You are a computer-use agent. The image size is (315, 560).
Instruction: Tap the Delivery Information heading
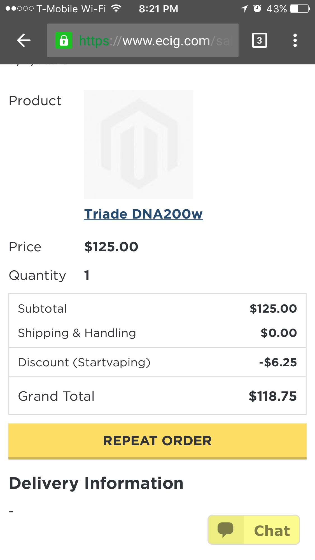pyautogui.click(x=96, y=483)
